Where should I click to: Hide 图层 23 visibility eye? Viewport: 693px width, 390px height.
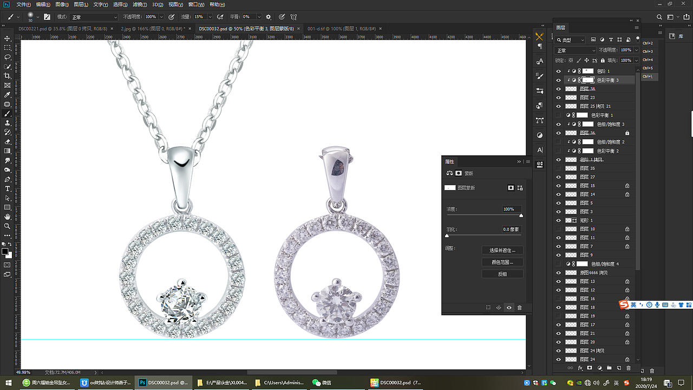pyautogui.click(x=559, y=97)
